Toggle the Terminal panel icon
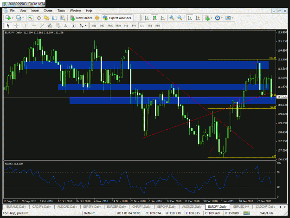The height and width of the screenshot is (218, 290). click(x=55, y=18)
